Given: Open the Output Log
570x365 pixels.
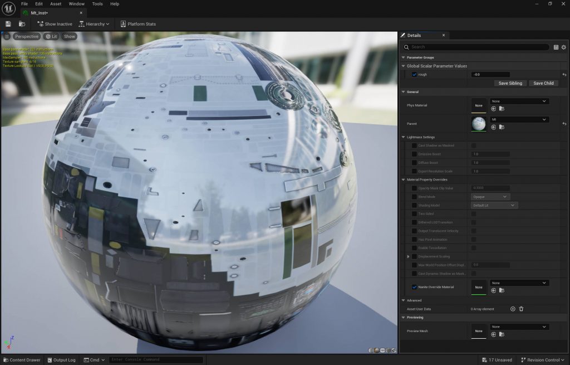Looking at the screenshot, I should coord(62,360).
